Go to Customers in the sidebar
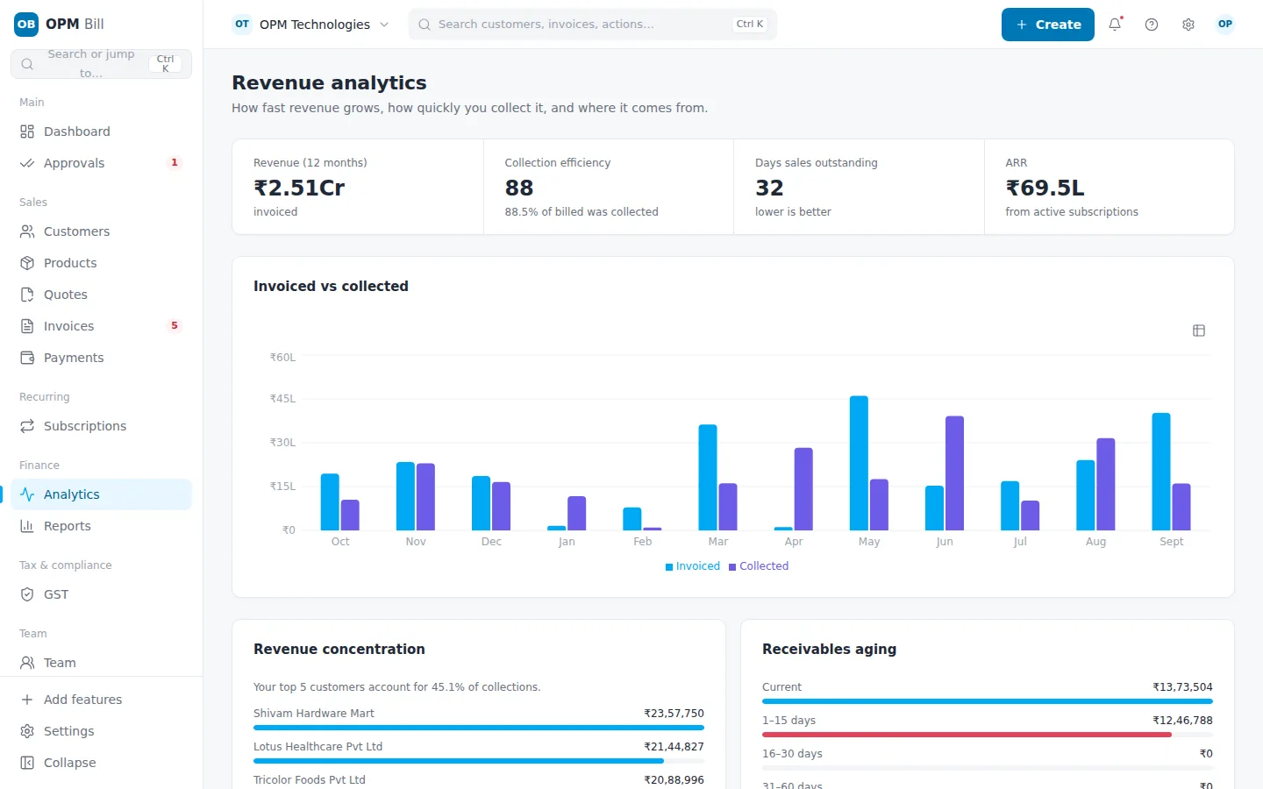 101,231
